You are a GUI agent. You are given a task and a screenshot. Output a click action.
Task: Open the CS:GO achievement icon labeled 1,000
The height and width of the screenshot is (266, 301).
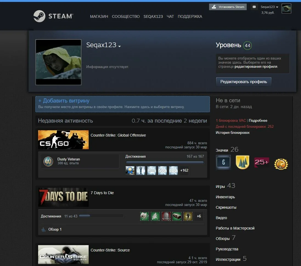152,170
